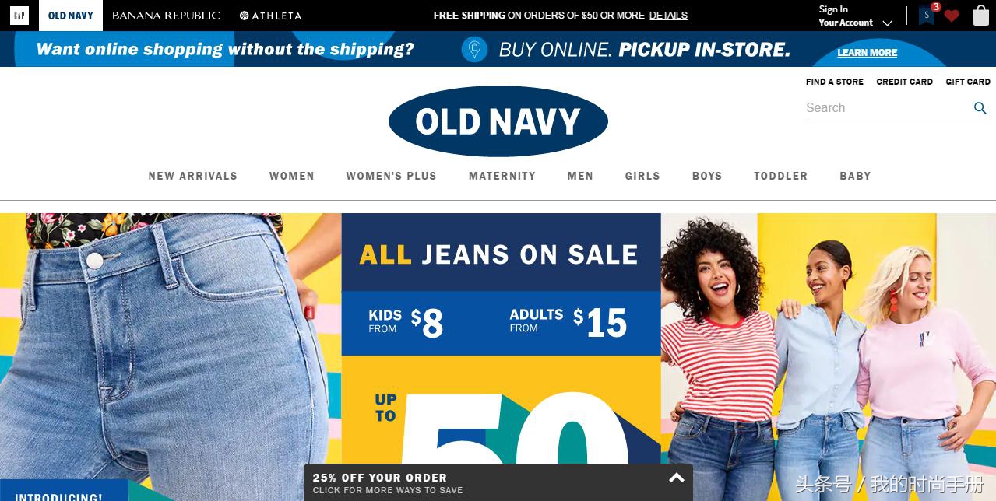Viewport: 996px width, 501px height.
Task: Open the shopping bag icon
Action: click(x=981, y=16)
